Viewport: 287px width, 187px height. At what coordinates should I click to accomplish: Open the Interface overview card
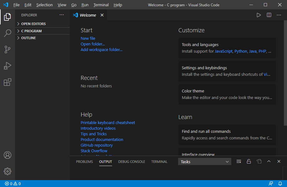tap(227, 152)
